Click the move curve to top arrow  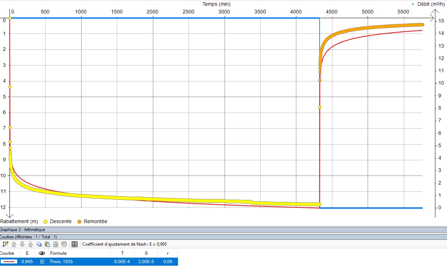click(x=31, y=244)
